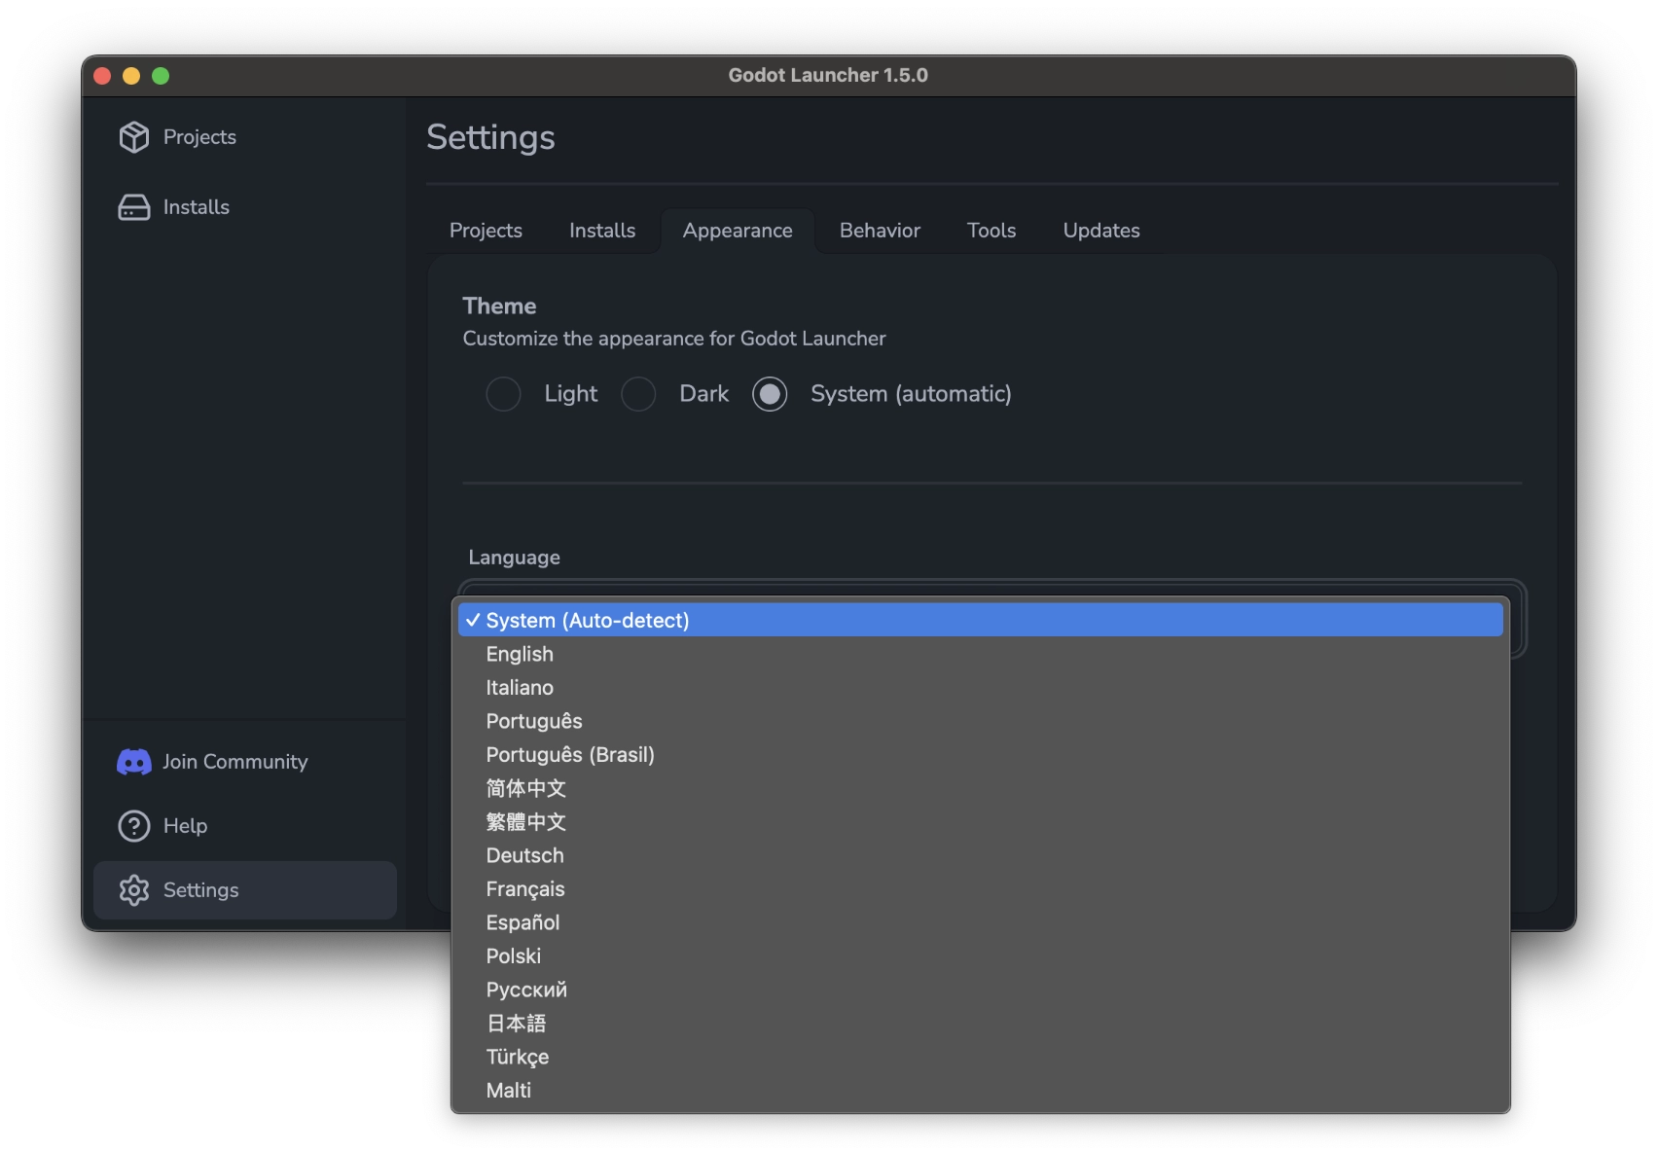
Task: Choose Deutsch in the language list
Action: [524, 855]
